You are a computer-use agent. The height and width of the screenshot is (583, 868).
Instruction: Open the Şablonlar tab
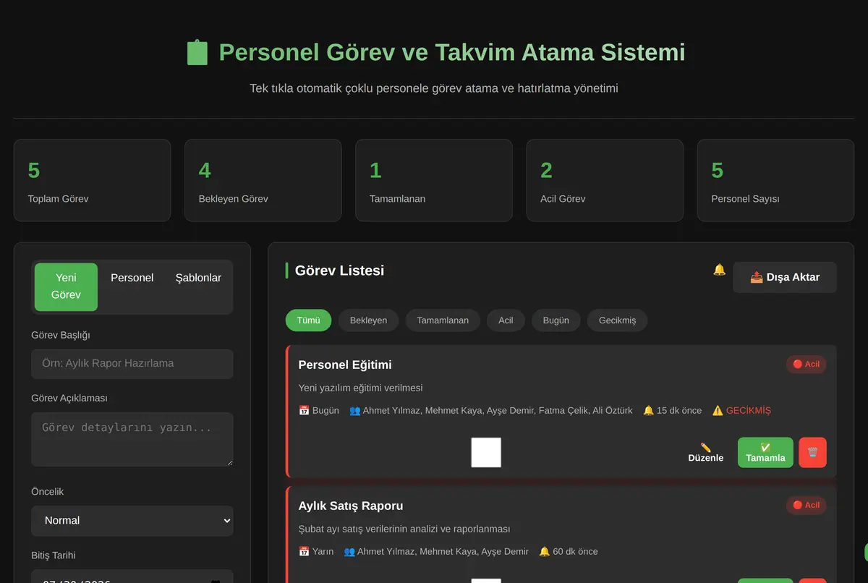(x=198, y=278)
